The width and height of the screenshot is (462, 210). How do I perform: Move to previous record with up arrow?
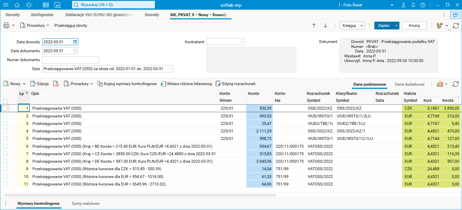[x=314, y=25]
